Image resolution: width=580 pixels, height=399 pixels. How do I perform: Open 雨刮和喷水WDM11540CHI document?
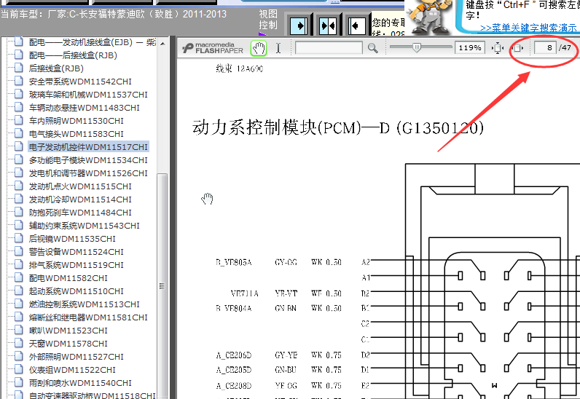(x=80, y=383)
